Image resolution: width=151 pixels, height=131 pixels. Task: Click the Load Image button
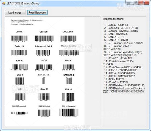(15, 13)
